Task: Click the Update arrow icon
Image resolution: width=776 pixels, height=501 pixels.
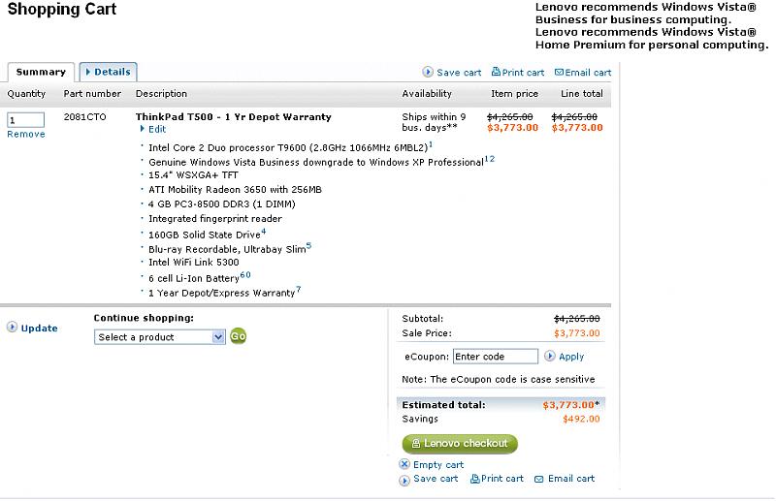Action: 12,328
